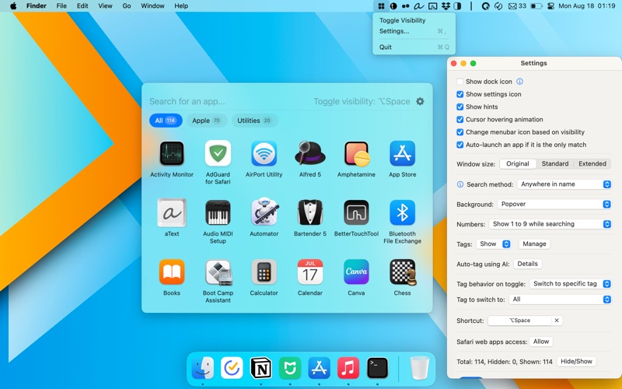
Task: Set window size to Standard
Action: (555, 163)
